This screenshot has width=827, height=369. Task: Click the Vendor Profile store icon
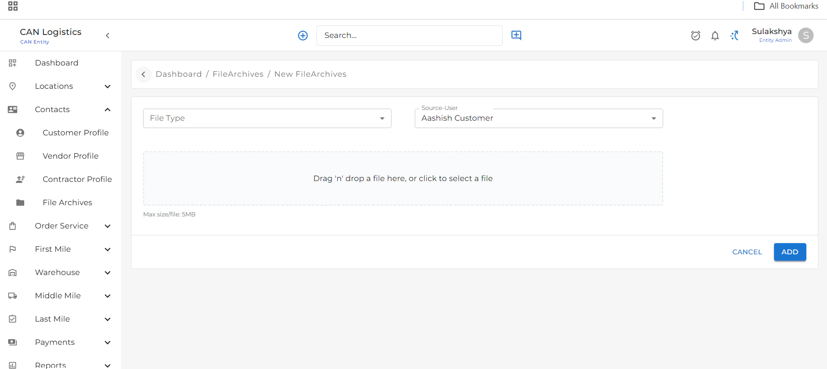click(20, 156)
